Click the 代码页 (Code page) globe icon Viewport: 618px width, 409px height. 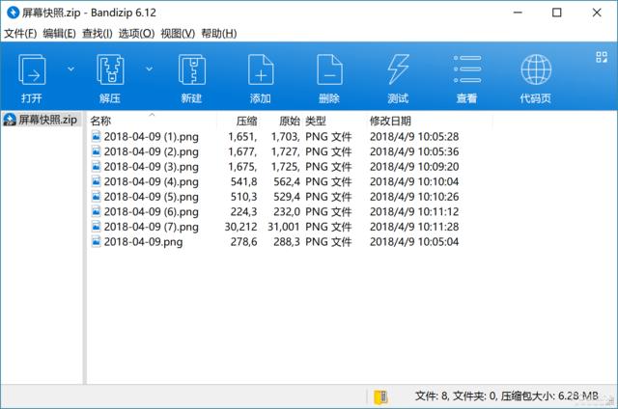pos(536,71)
